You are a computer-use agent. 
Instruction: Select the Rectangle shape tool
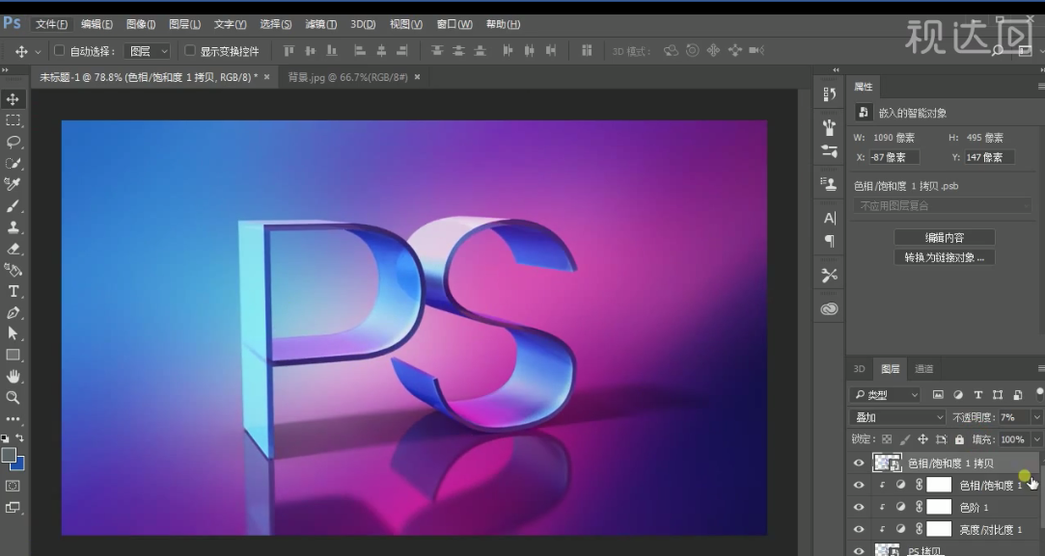13,355
